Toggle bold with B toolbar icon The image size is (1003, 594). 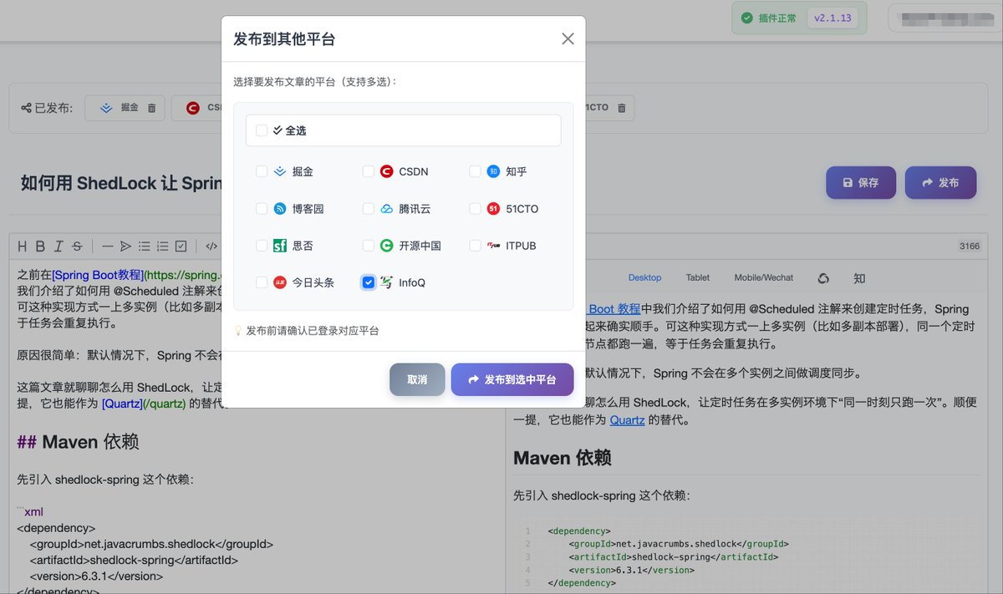(x=41, y=246)
